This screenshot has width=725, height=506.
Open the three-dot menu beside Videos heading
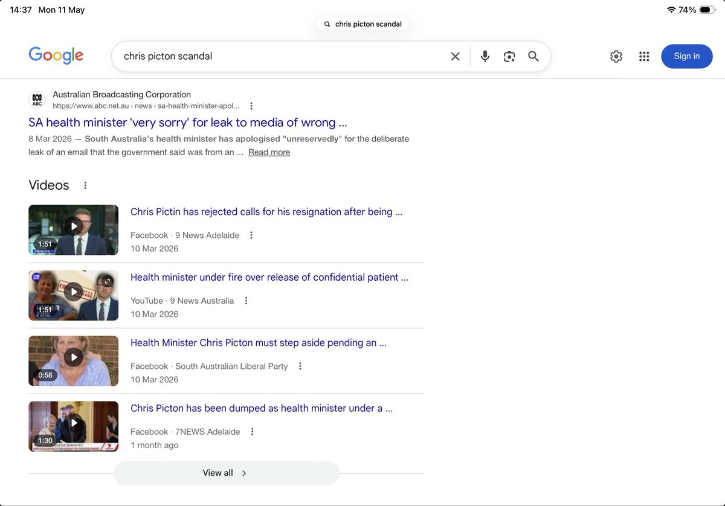pyautogui.click(x=85, y=185)
